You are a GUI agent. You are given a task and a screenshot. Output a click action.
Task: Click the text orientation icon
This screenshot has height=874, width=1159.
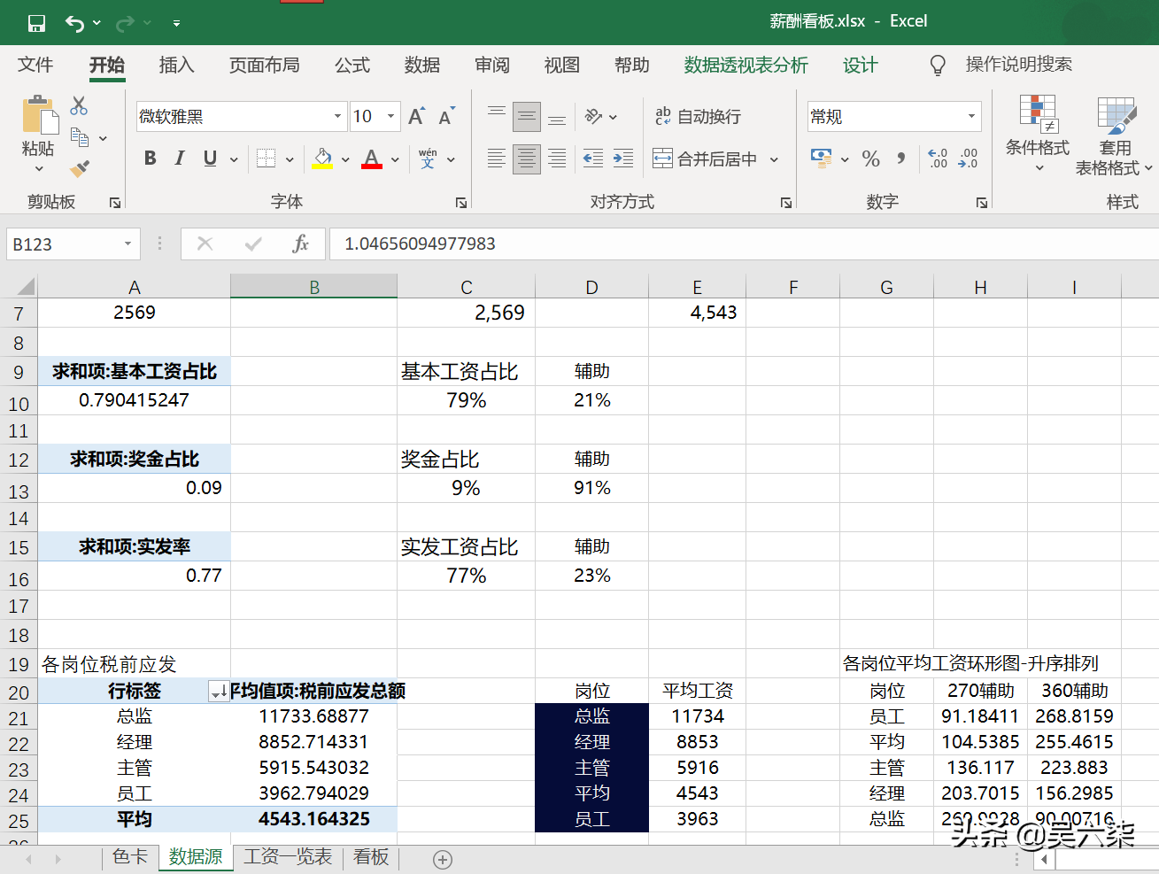pos(594,116)
